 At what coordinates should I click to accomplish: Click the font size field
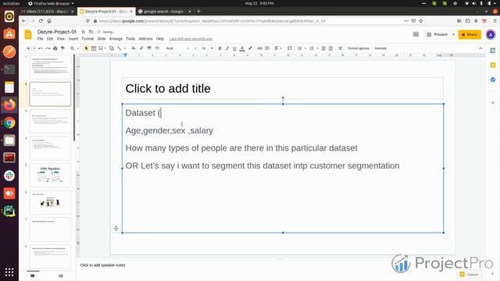(x=203, y=48)
